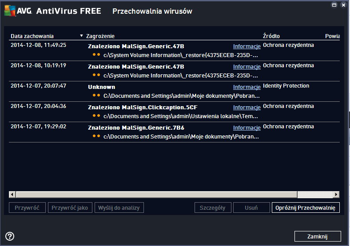Open Informacje link for Generic.7B6

click(x=247, y=128)
